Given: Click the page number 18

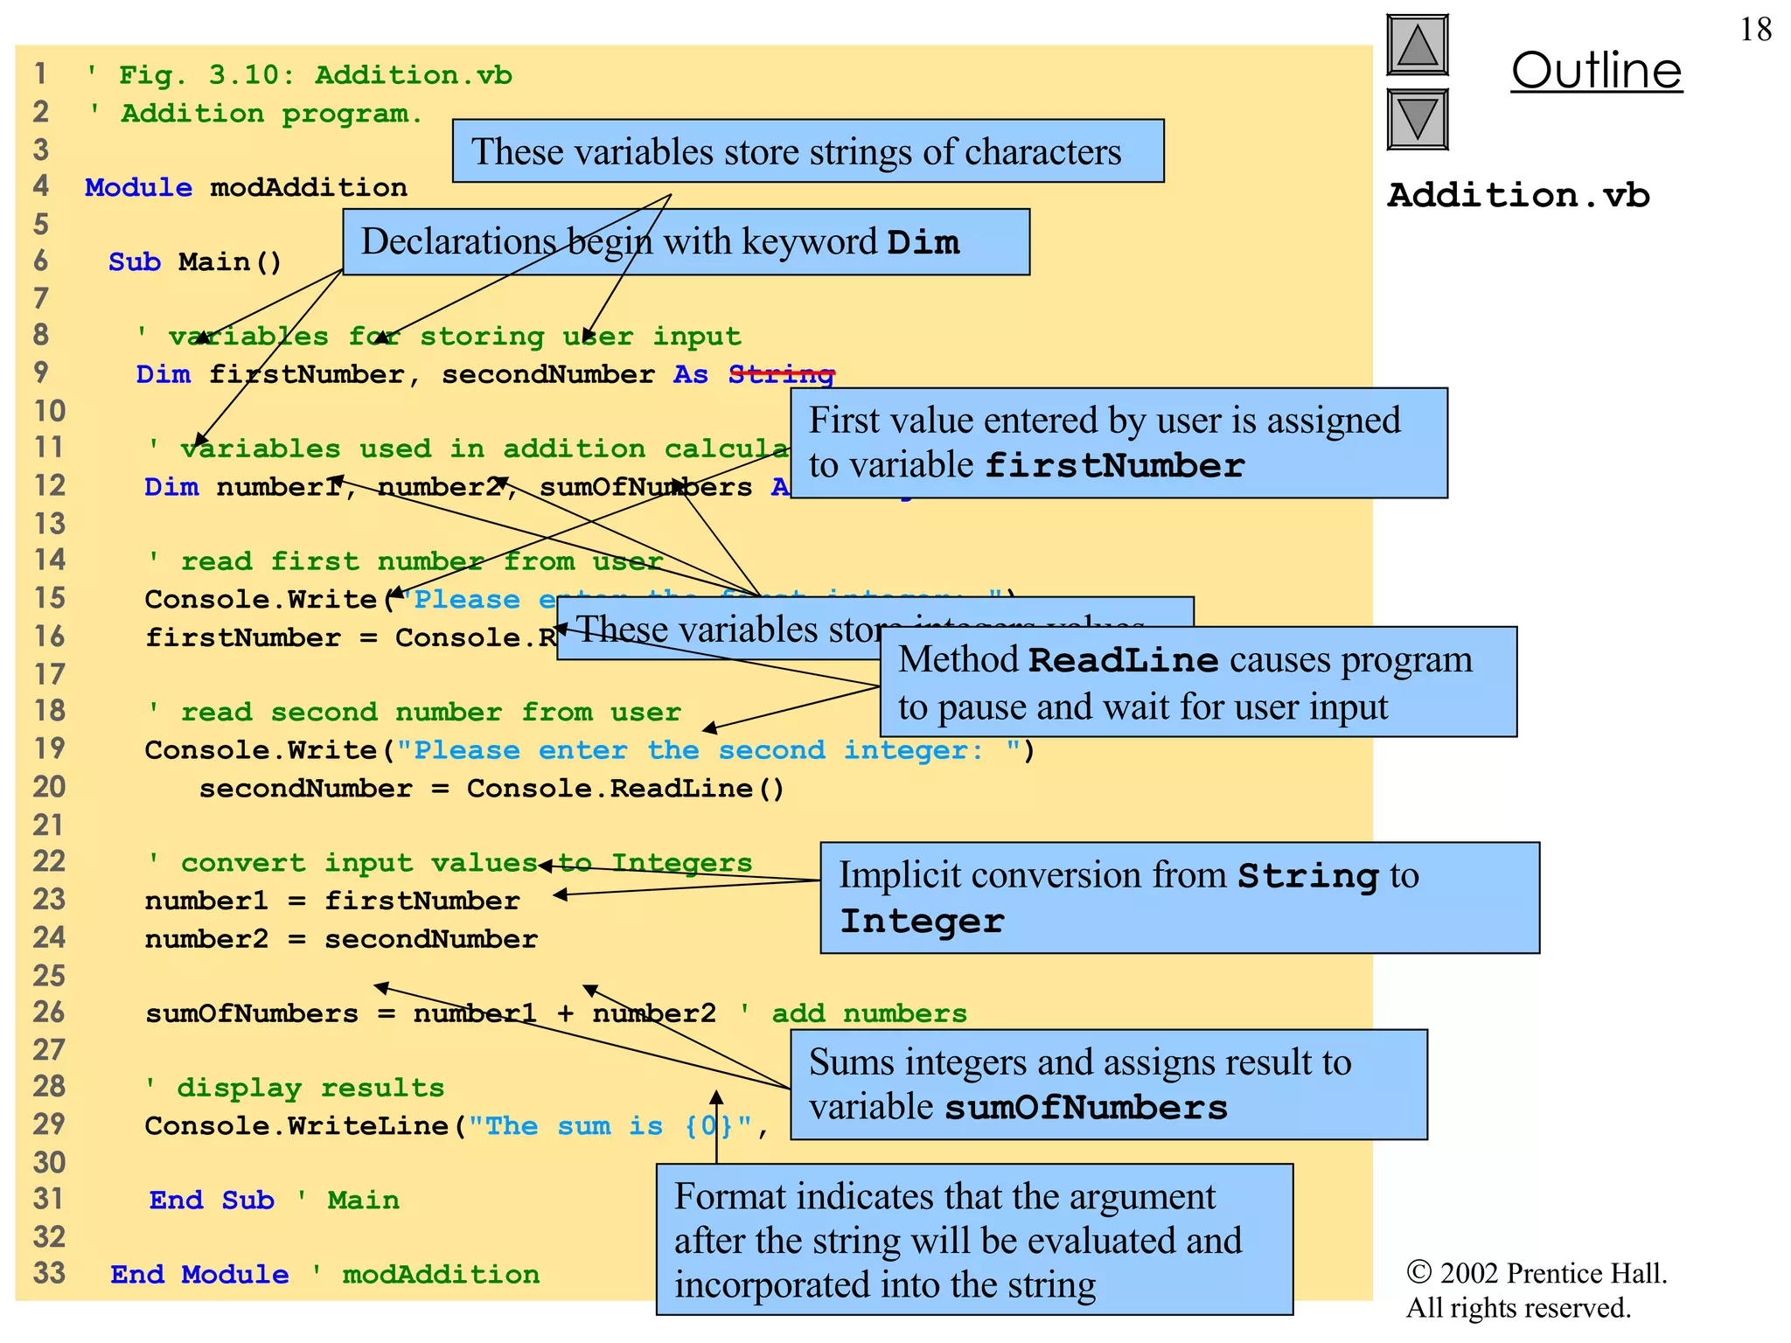Looking at the screenshot, I should tap(1755, 30).
